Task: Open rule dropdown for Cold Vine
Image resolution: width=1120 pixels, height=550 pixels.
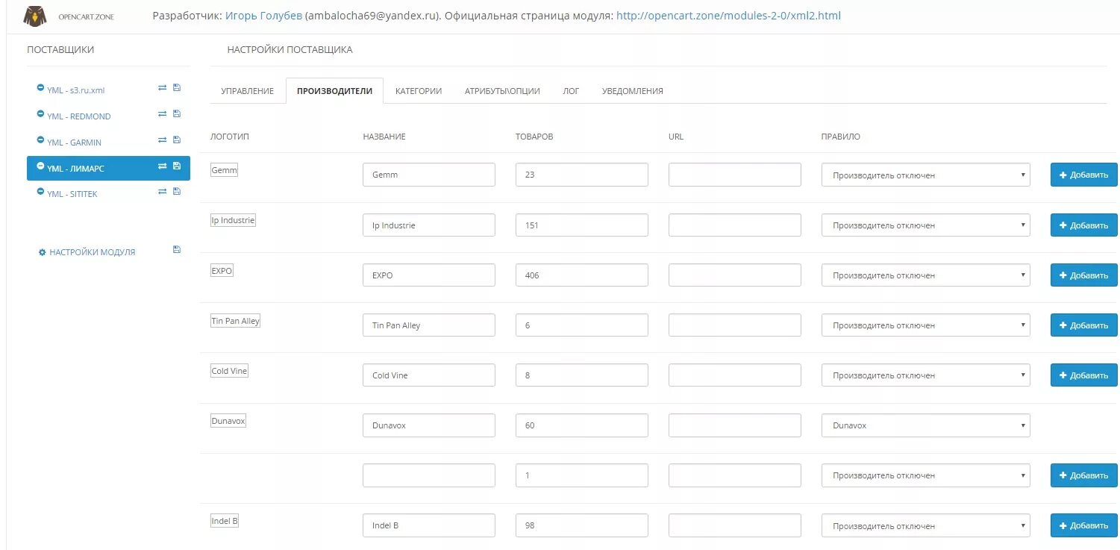Action: click(925, 375)
